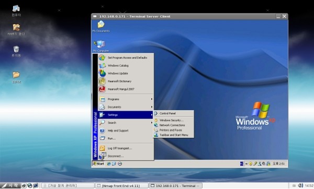Click the XP language bar indicator
The image size is (314, 189).
pyautogui.click(x=242, y=163)
